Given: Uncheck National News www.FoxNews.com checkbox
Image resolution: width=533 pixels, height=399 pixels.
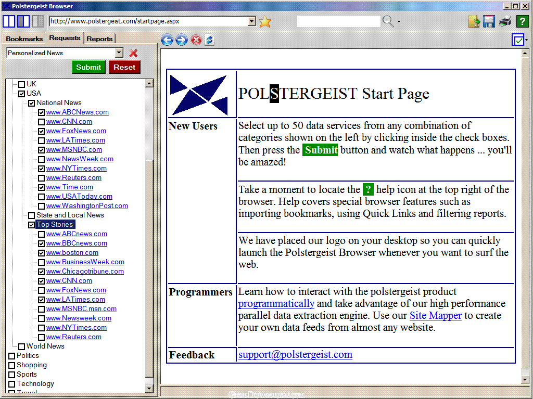Looking at the screenshot, I should click(x=42, y=131).
